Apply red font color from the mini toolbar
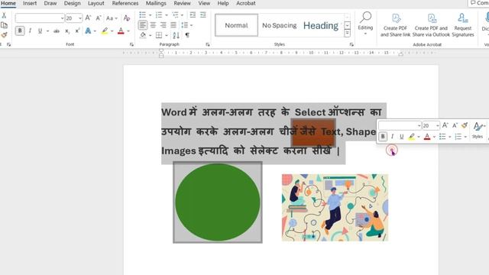Viewport: 489px width, 275px height. (427, 137)
